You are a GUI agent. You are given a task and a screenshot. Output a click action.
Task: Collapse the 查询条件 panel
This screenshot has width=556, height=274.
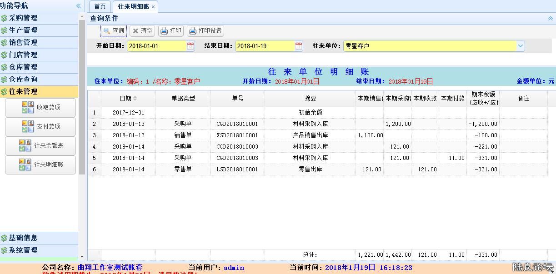coord(550,19)
